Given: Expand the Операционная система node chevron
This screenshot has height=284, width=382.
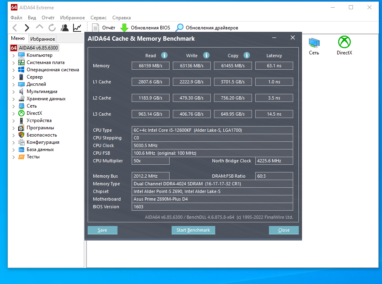Looking at the screenshot, I should 14,70.
